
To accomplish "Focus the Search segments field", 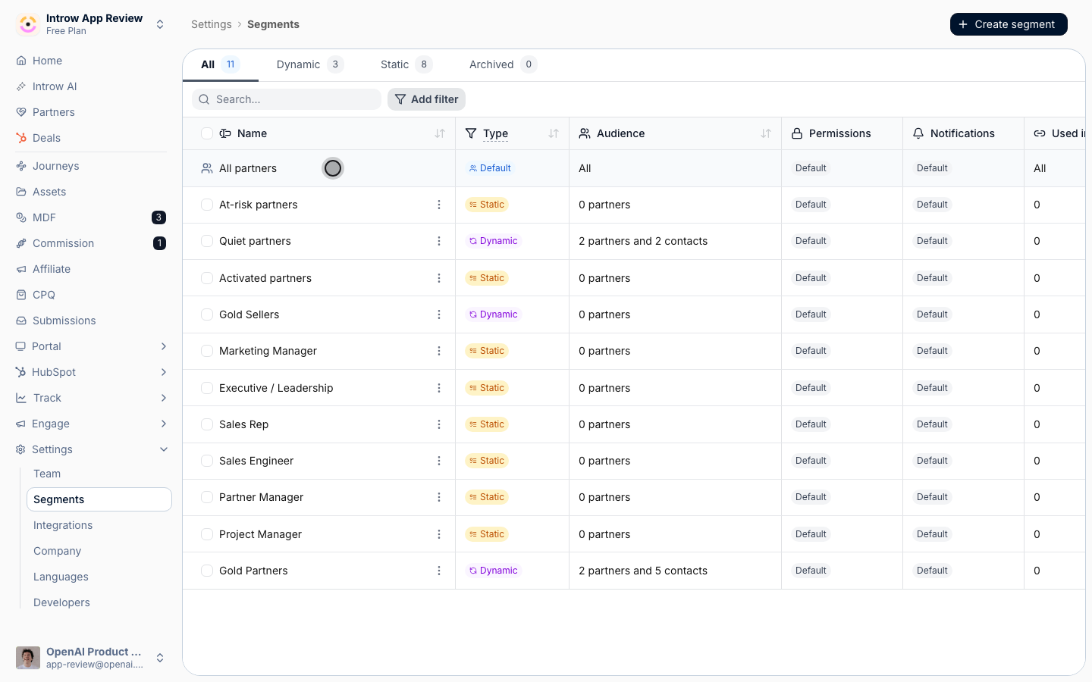I will tap(287, 99).
